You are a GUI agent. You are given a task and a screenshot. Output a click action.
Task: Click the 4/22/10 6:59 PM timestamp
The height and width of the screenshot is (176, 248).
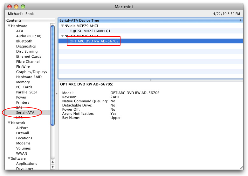pos(226,14)
